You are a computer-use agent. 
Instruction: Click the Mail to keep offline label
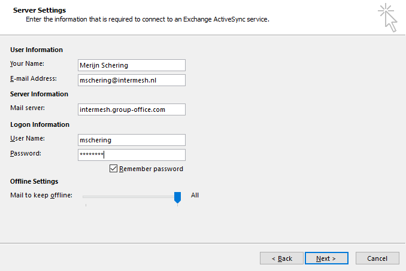pos(41,195)
